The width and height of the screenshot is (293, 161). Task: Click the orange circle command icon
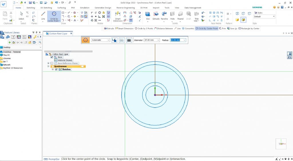coord(85,40)
